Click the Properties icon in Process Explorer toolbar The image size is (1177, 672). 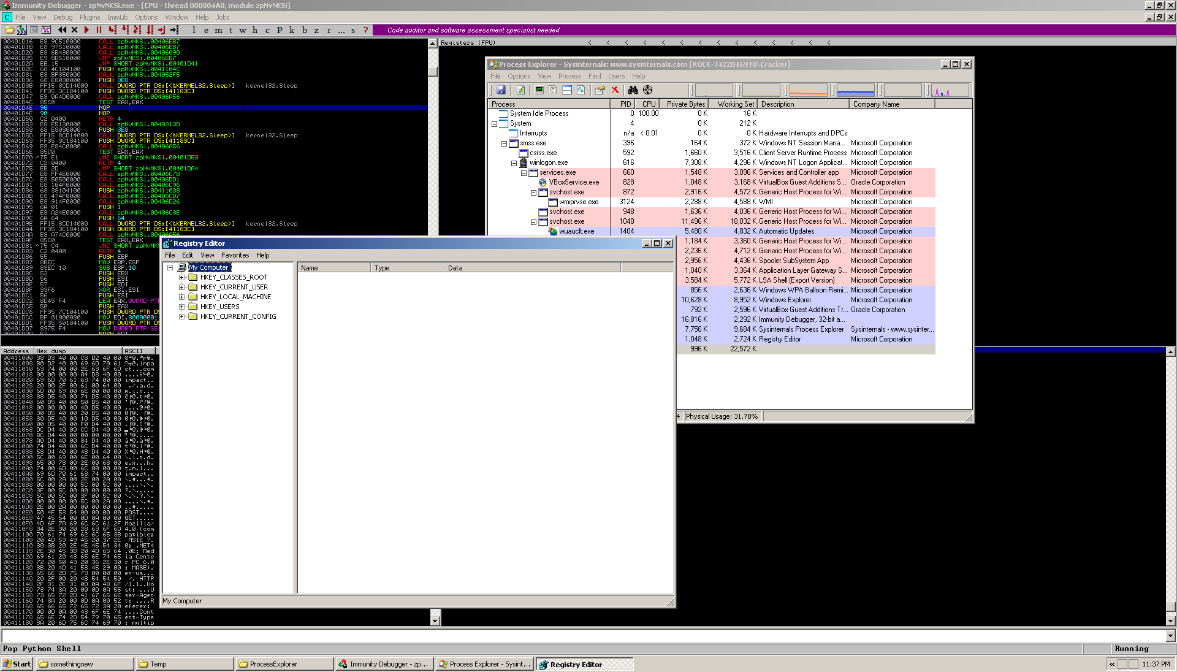(x=600, y=90)
